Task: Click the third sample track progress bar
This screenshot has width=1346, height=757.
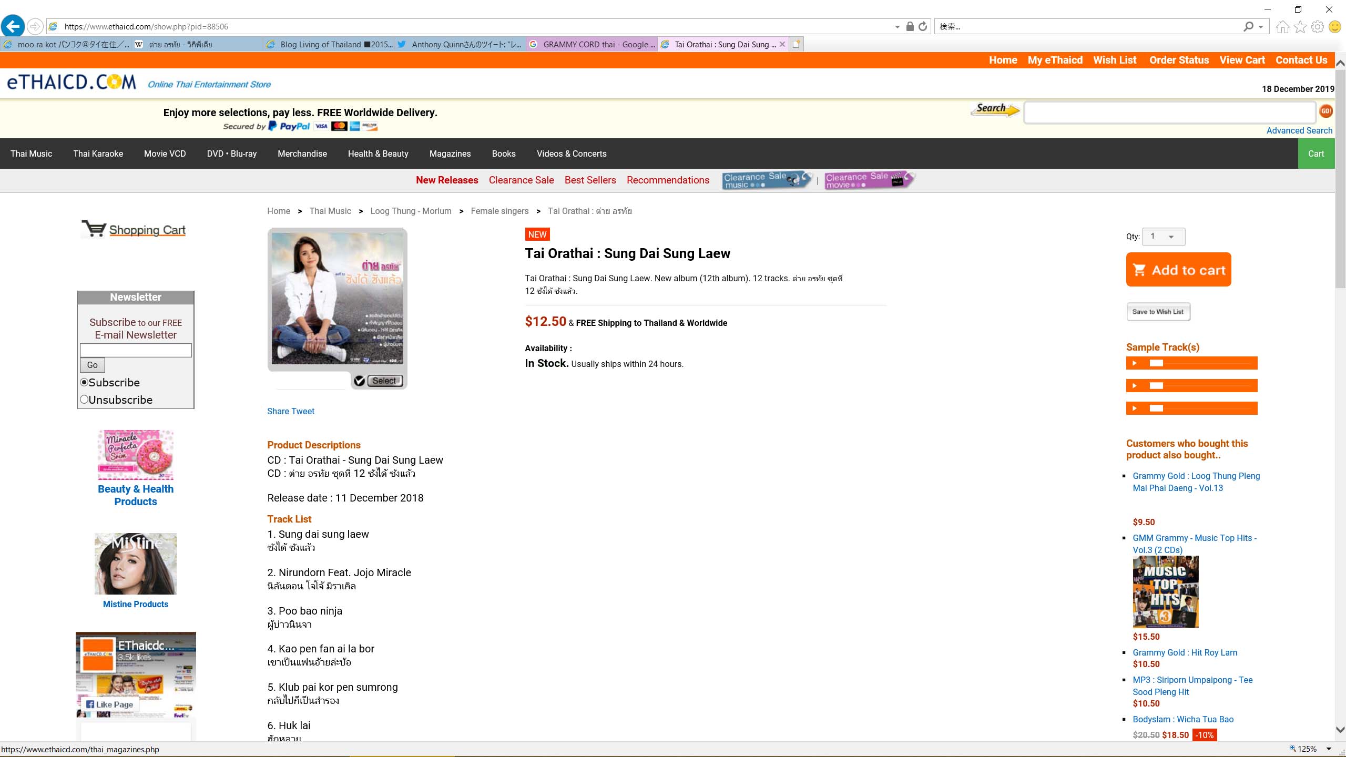Action: 1201,408
